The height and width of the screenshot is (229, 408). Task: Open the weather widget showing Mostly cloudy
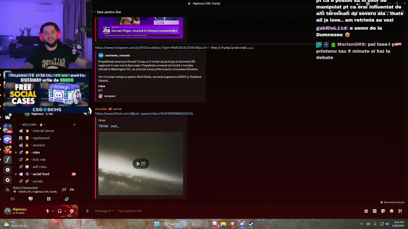point(15,224)
